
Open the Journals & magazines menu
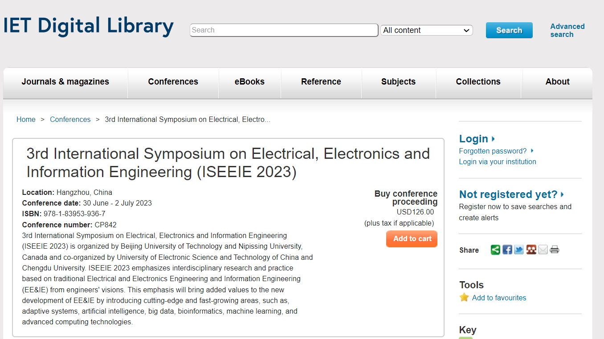(x=65, y=82)
